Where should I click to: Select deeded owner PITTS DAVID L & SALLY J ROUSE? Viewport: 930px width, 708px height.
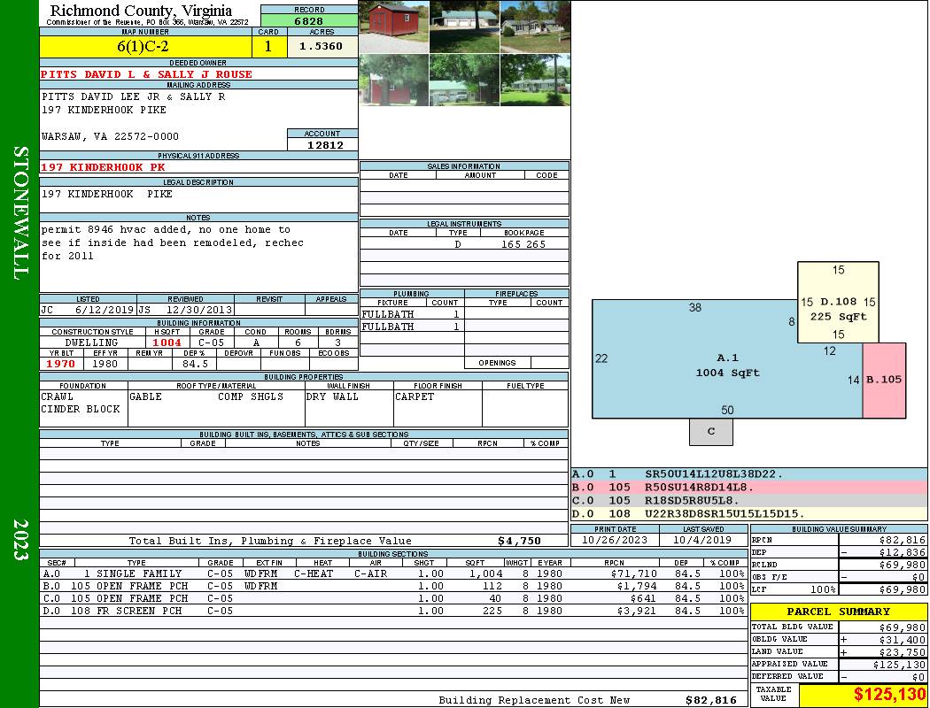click(146, 74)
